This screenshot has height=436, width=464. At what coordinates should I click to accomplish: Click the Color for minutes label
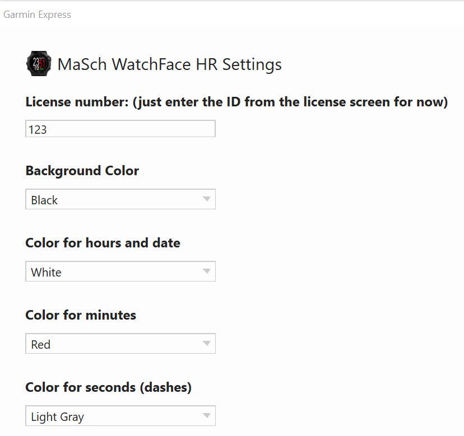pos(81,315)
